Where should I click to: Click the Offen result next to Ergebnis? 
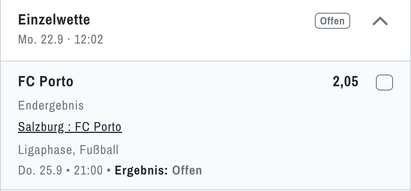(x=187, y=170)
